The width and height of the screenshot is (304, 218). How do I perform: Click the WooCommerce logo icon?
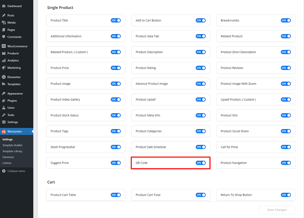(x=4, y=46)
